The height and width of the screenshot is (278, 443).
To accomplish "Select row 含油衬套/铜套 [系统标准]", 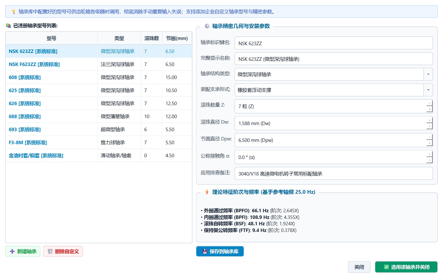I will [x=99, y=156].
